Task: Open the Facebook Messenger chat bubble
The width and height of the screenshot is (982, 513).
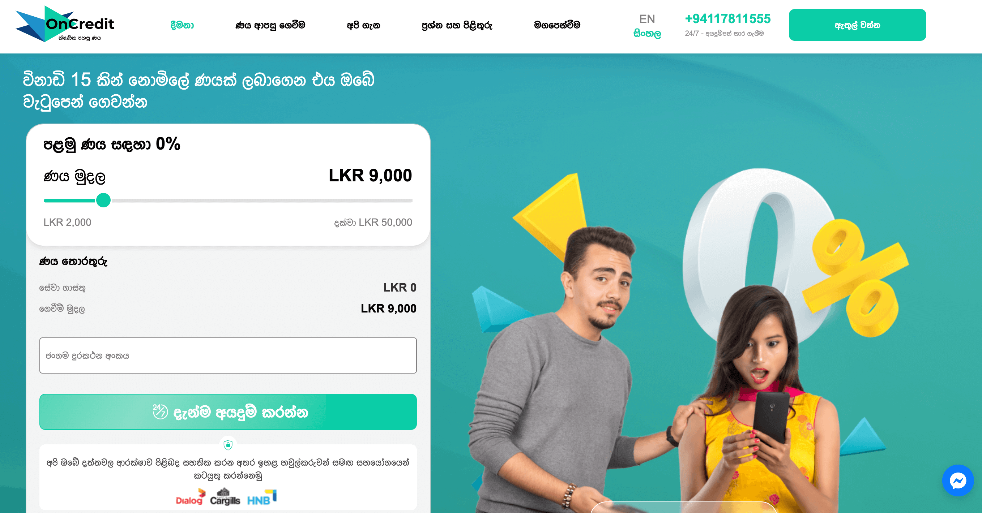Action: coord(958,480)
